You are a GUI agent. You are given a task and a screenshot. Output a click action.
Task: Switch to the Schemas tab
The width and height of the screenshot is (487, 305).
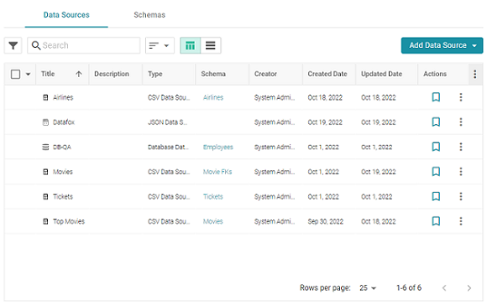(x=149, y=15)
